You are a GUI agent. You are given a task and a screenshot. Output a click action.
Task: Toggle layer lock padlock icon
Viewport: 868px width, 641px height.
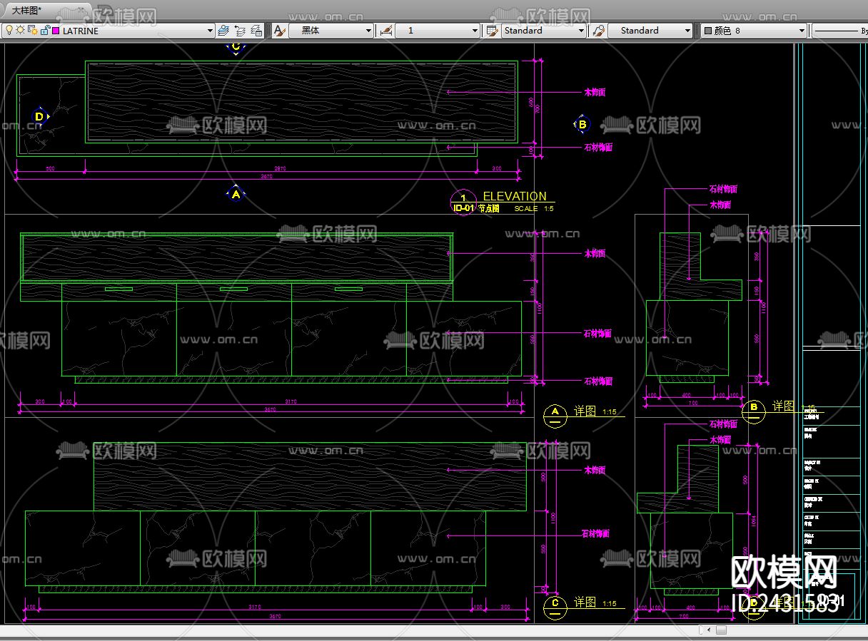tap(45, 31)
